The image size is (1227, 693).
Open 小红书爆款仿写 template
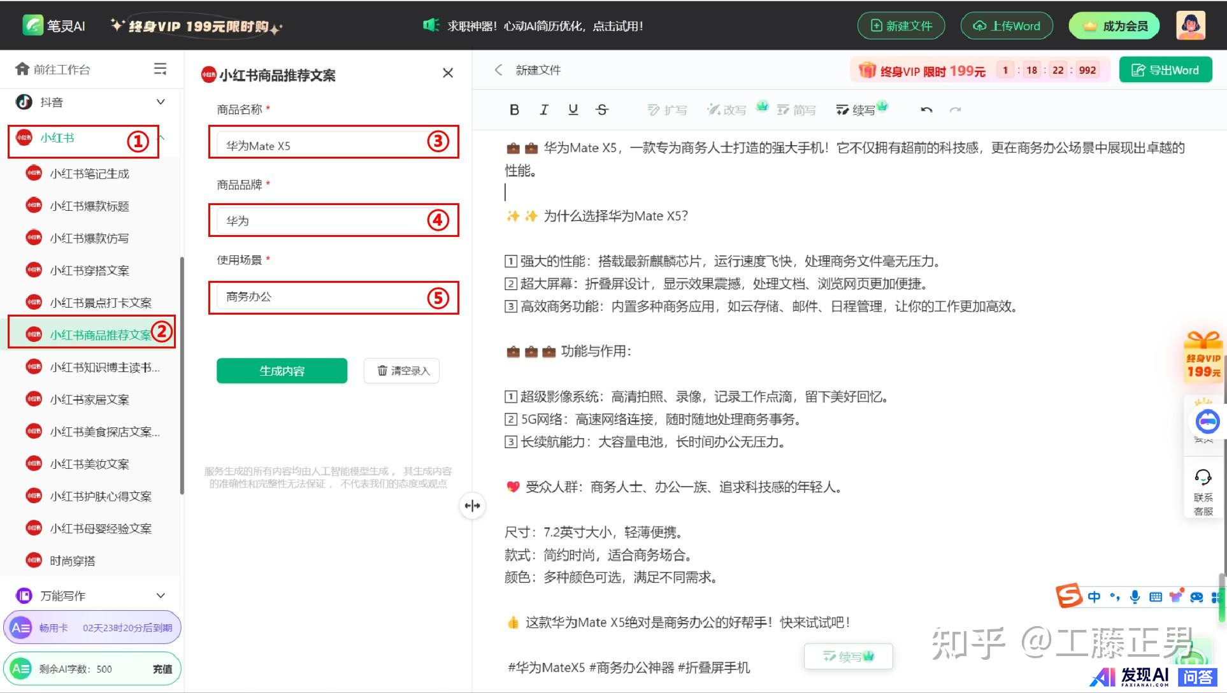(89, 238)
